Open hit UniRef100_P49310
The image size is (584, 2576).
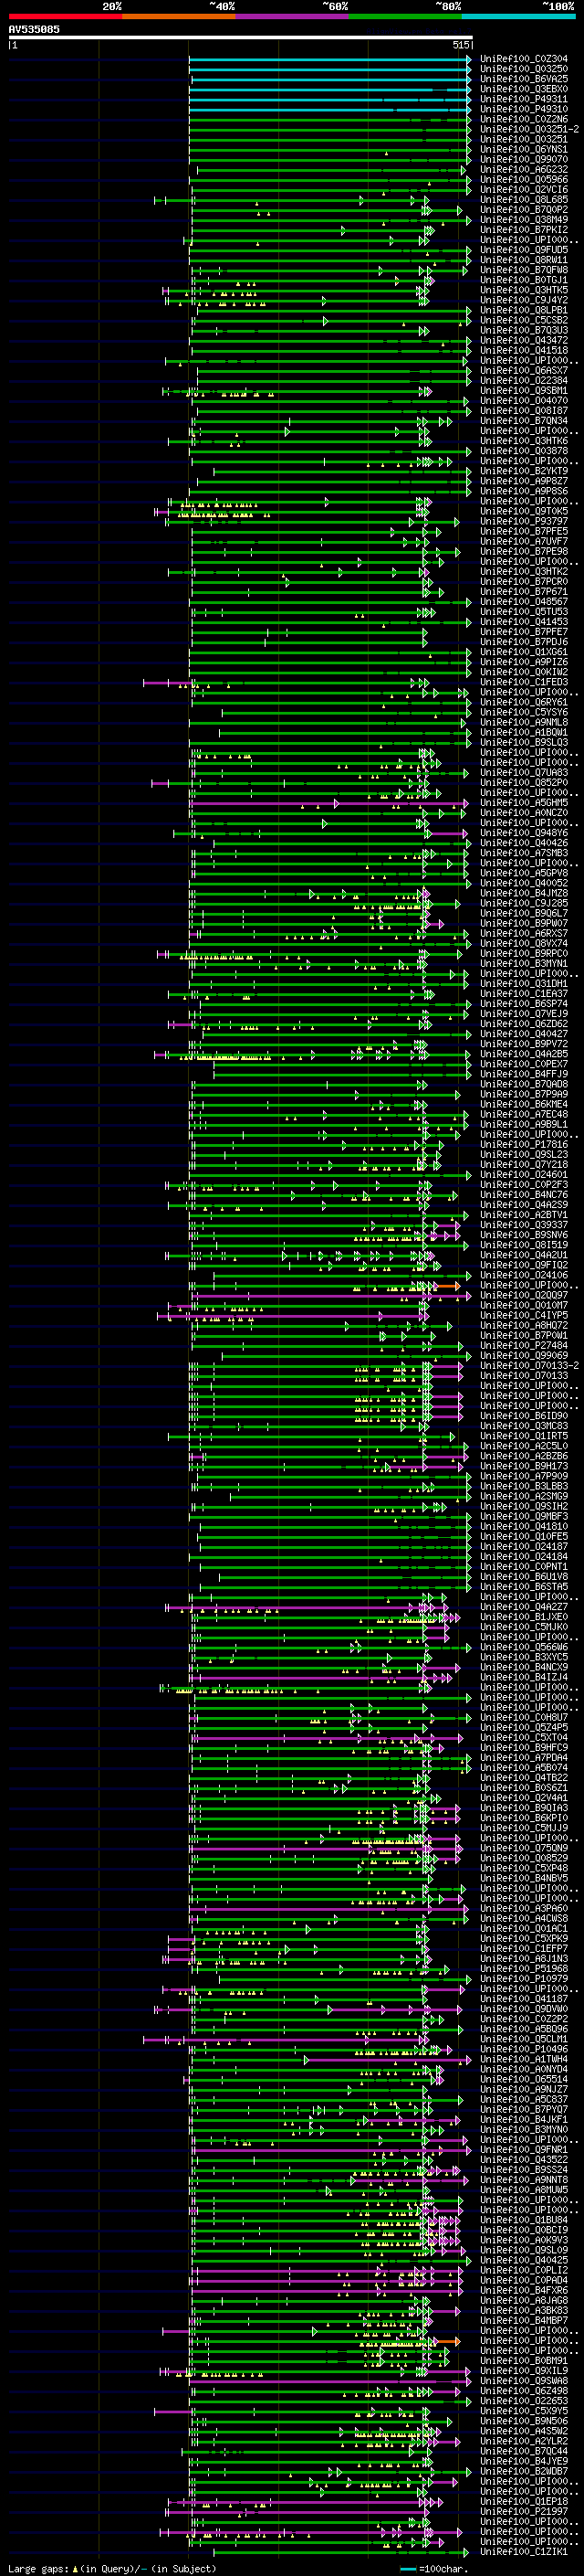point(523,110)
